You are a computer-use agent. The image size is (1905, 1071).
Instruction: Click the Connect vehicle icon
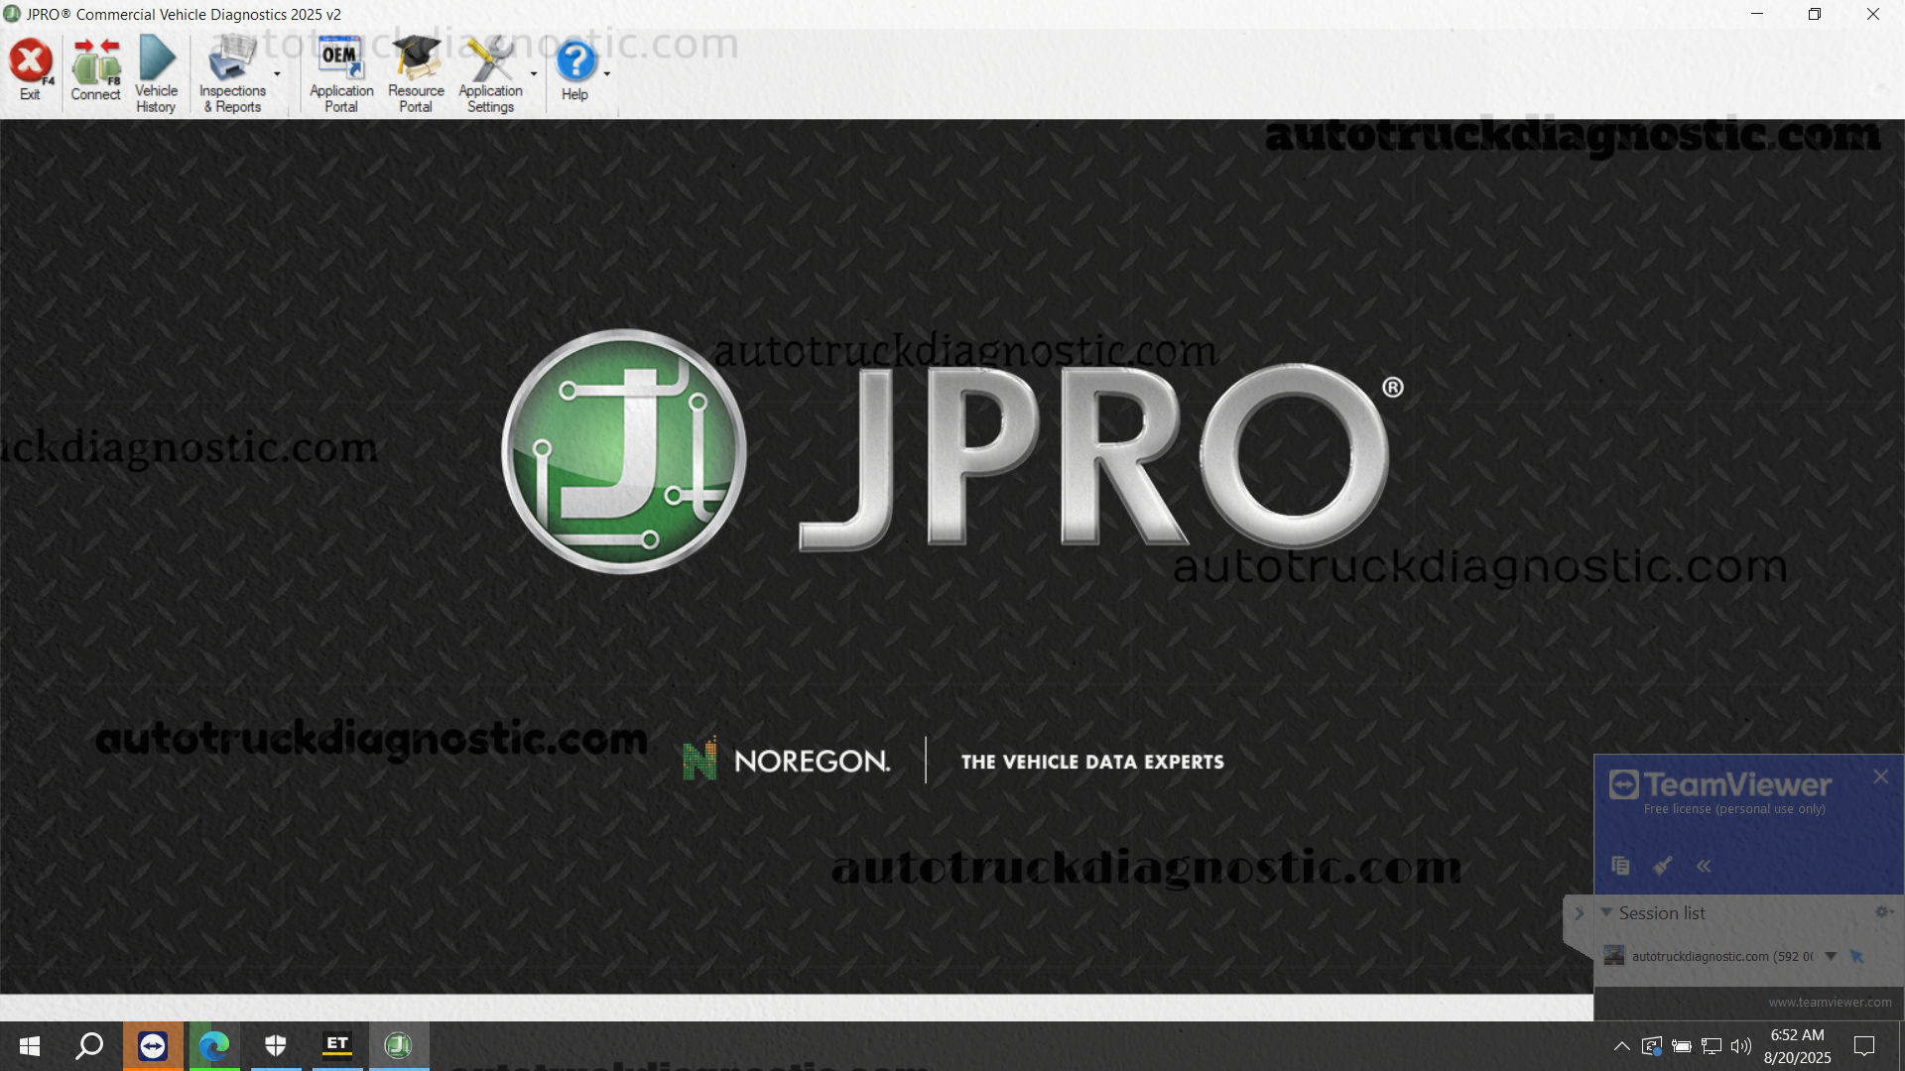[95, 69]
